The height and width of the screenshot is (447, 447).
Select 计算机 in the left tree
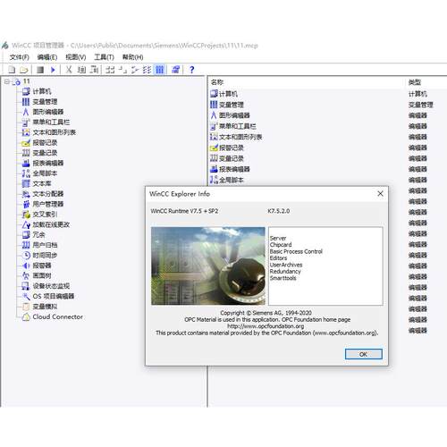point(42,91)
